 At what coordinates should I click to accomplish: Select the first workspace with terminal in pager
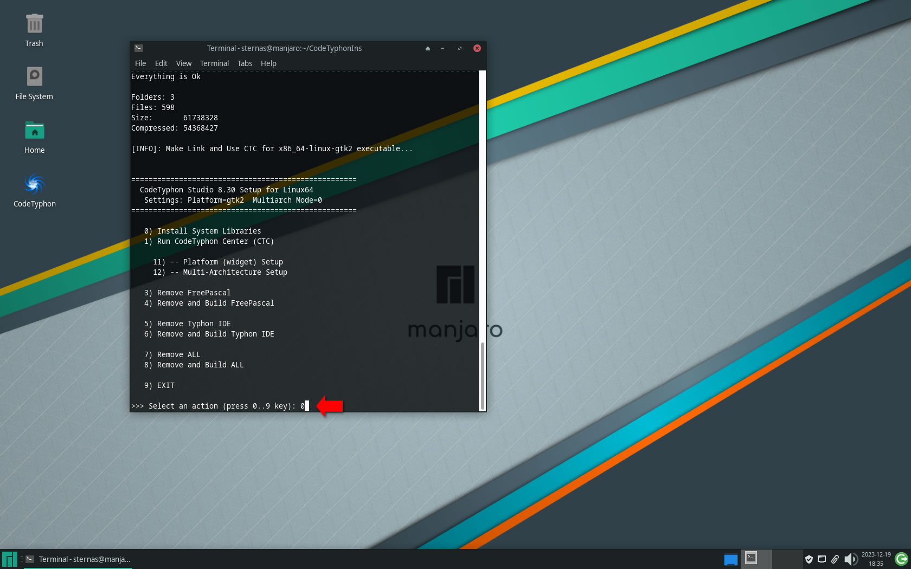(756, 559)
